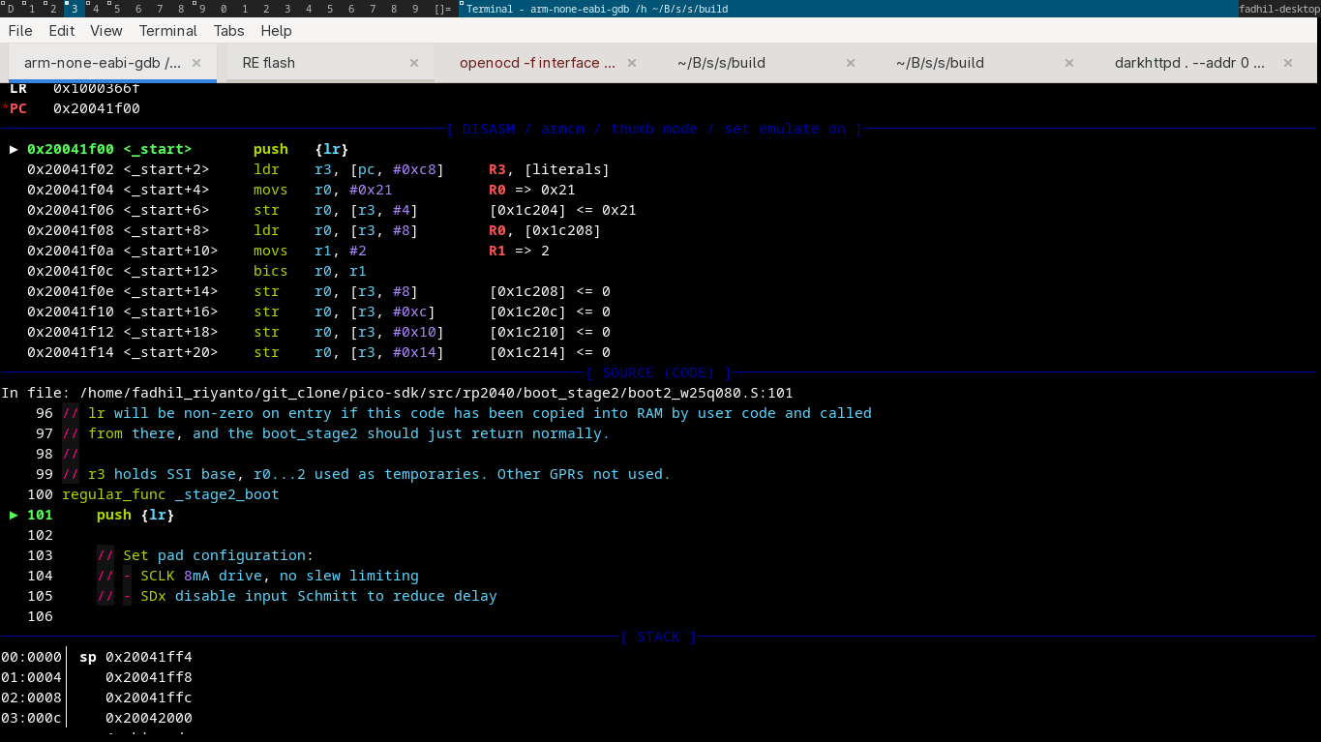
Task: Close the second ~/B/s/s/build tab
Action: tap(1069, 63)
